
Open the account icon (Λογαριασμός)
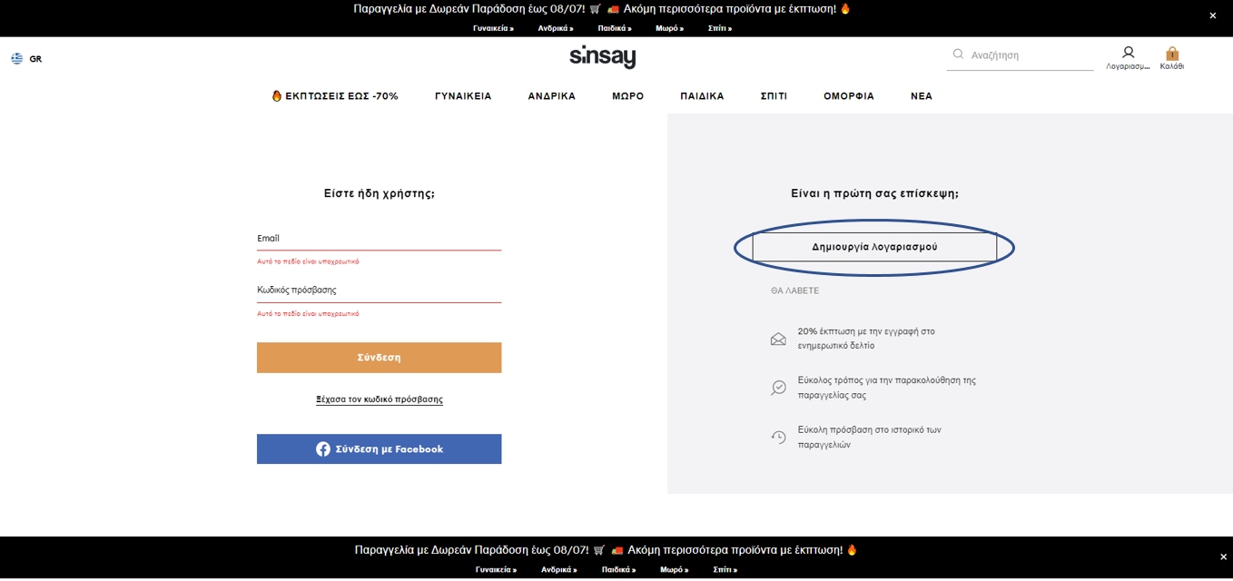[x=1128, y=54]
